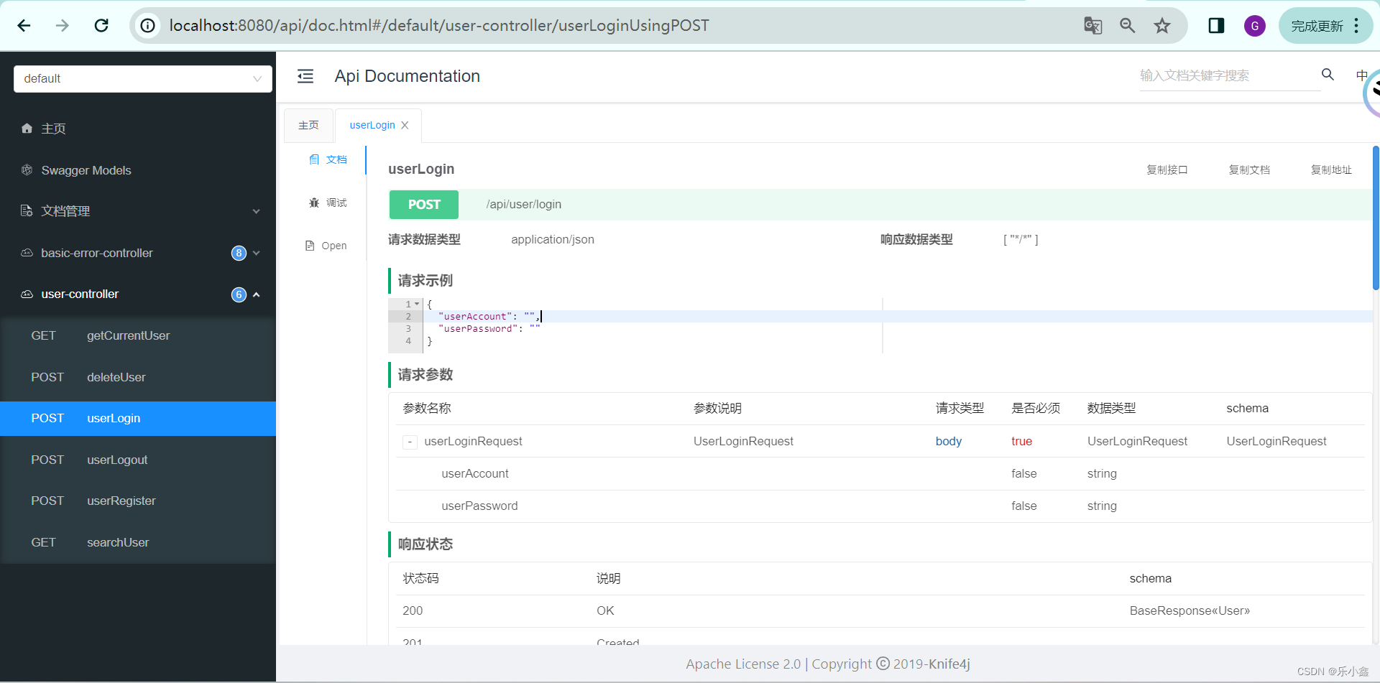Open the default group dropdown
This screenshot has width=1380, height=683.
[142, 79]
